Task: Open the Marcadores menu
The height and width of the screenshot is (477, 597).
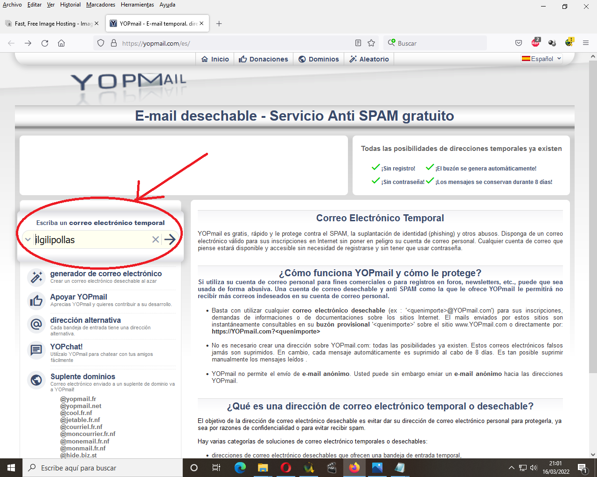Action: pyautogui.click(x=101, y=5)
